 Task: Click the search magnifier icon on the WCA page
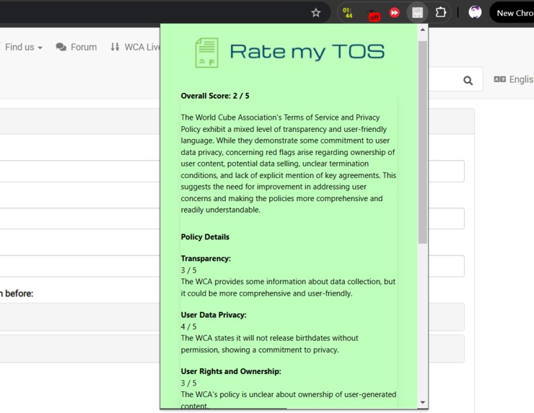coord(468,80)
